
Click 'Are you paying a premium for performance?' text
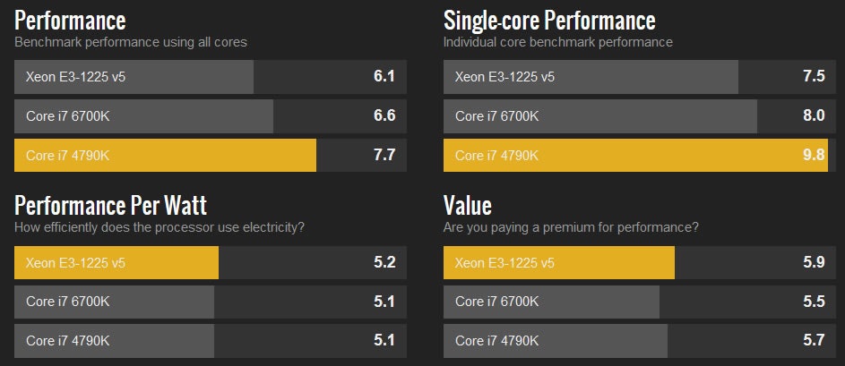[571, 227]
